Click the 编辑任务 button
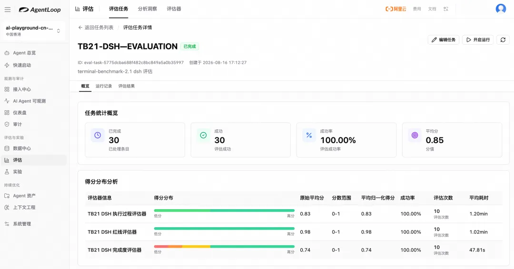The image size is (514, 269). [444, 39]
